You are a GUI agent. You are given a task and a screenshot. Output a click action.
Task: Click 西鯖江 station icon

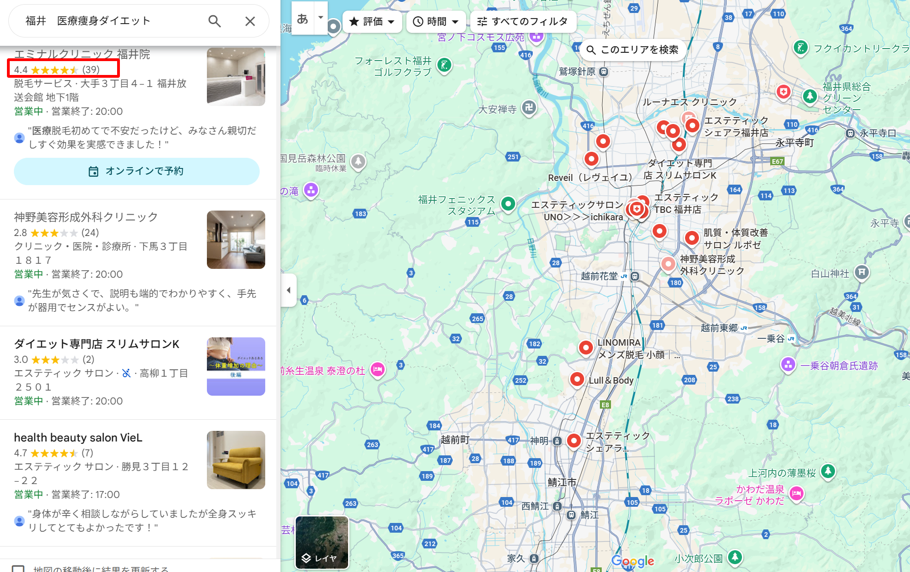click(557, 506)
